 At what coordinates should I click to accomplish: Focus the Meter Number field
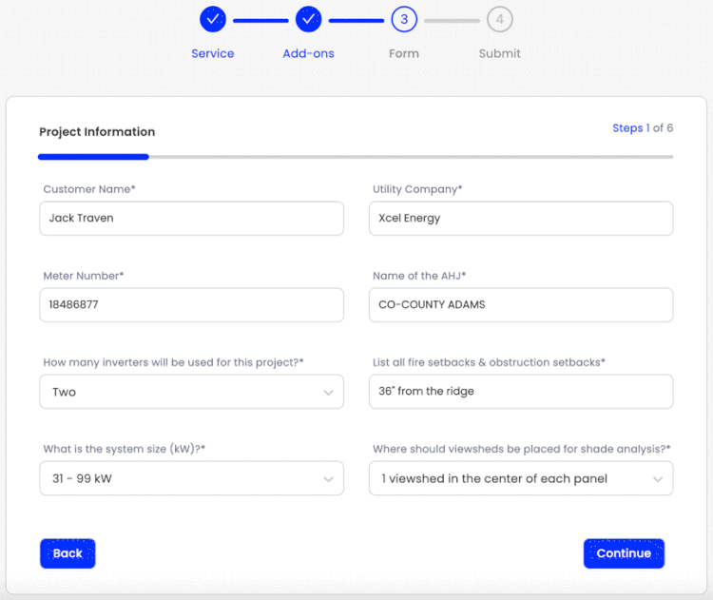pos(191,305)
